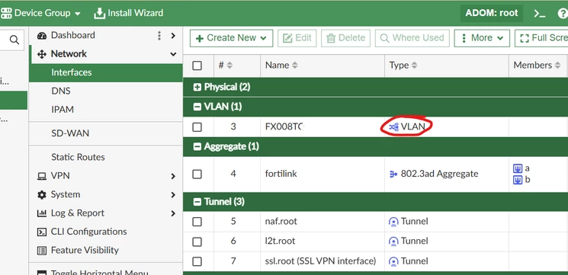
Task: Check the naf.root row checkbox
Action: [x=197, y=222]
